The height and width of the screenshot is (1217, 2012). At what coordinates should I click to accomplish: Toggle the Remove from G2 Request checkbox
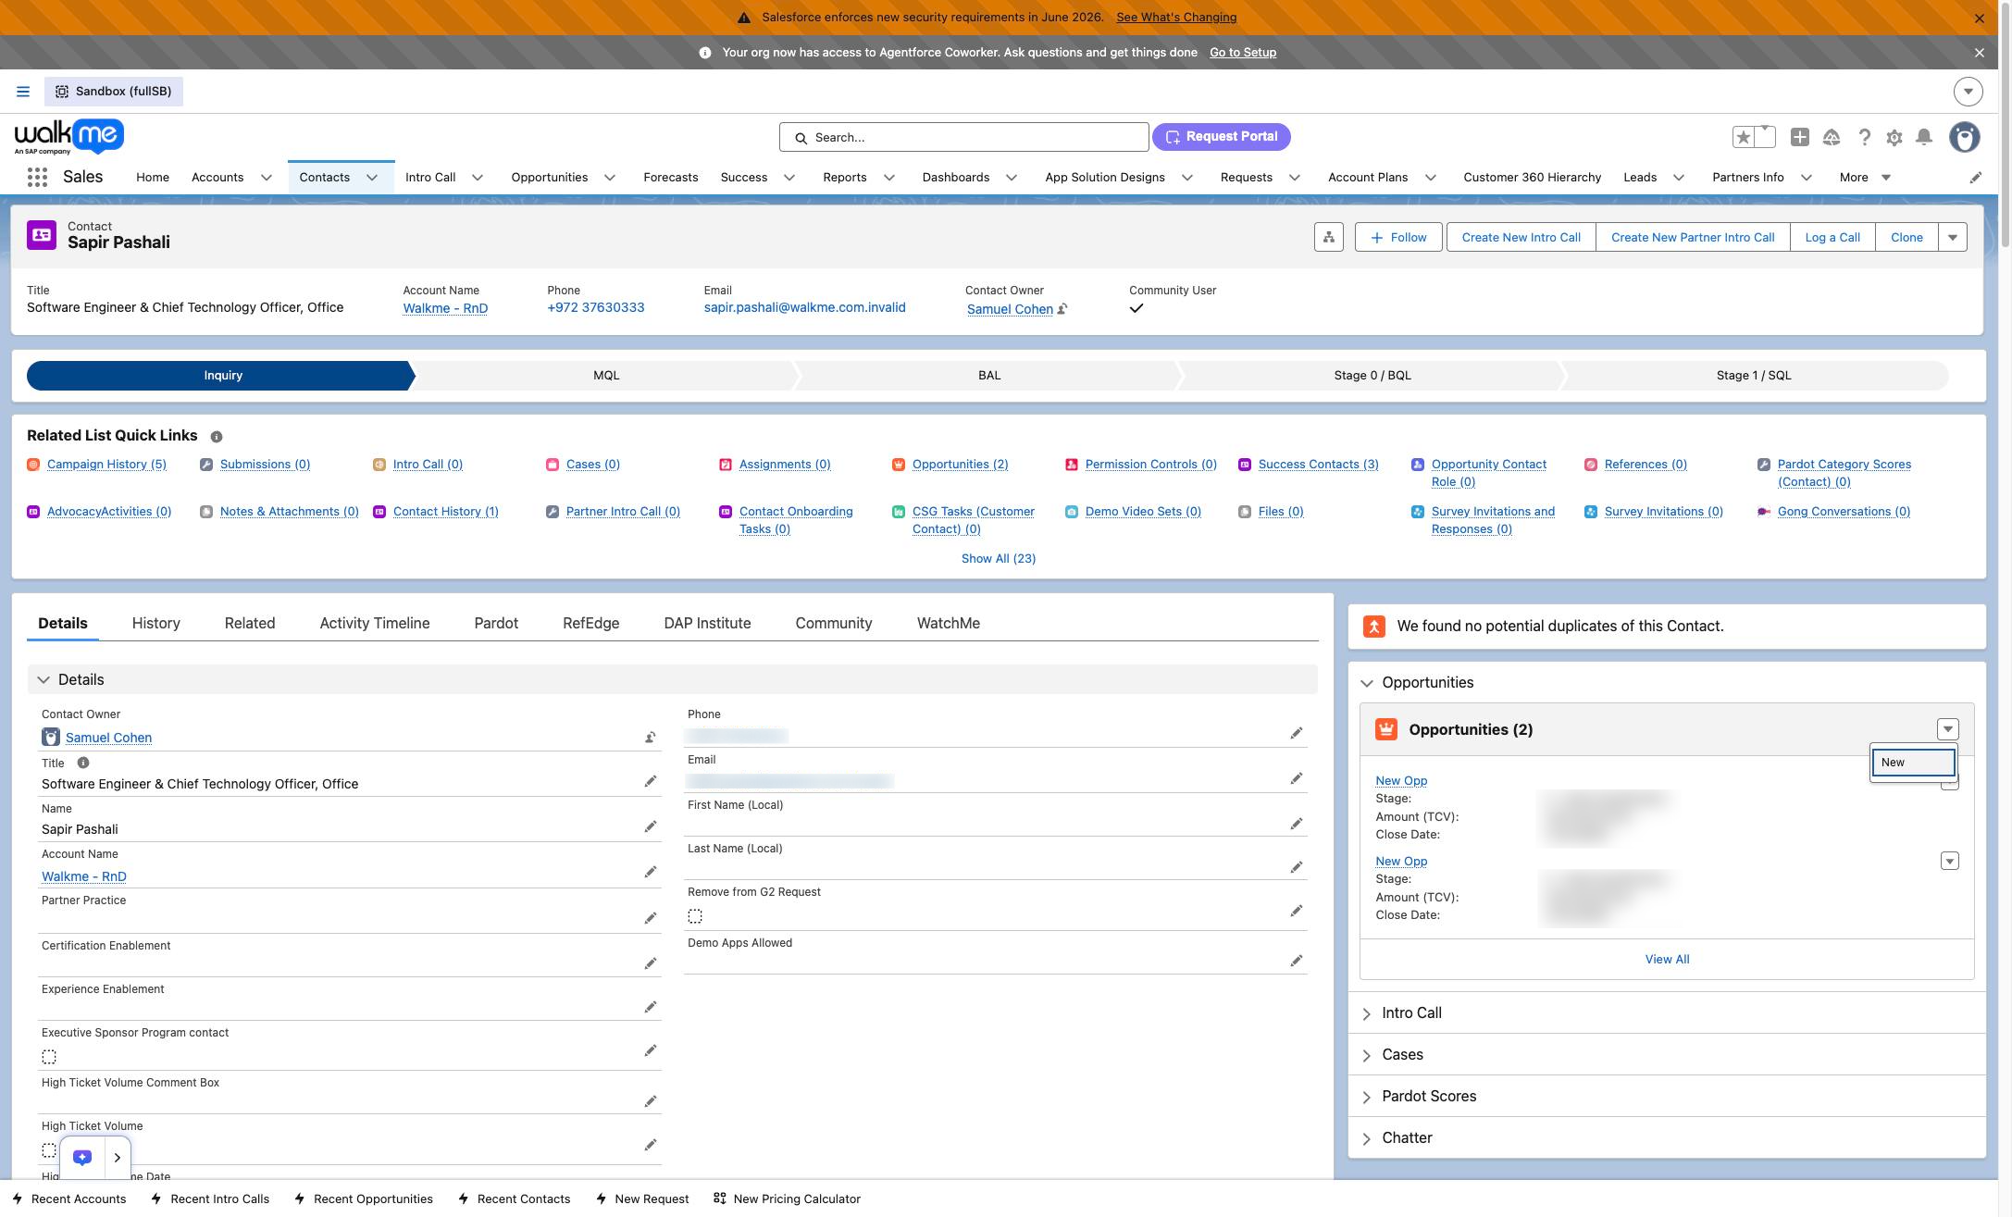coord(695,916)
